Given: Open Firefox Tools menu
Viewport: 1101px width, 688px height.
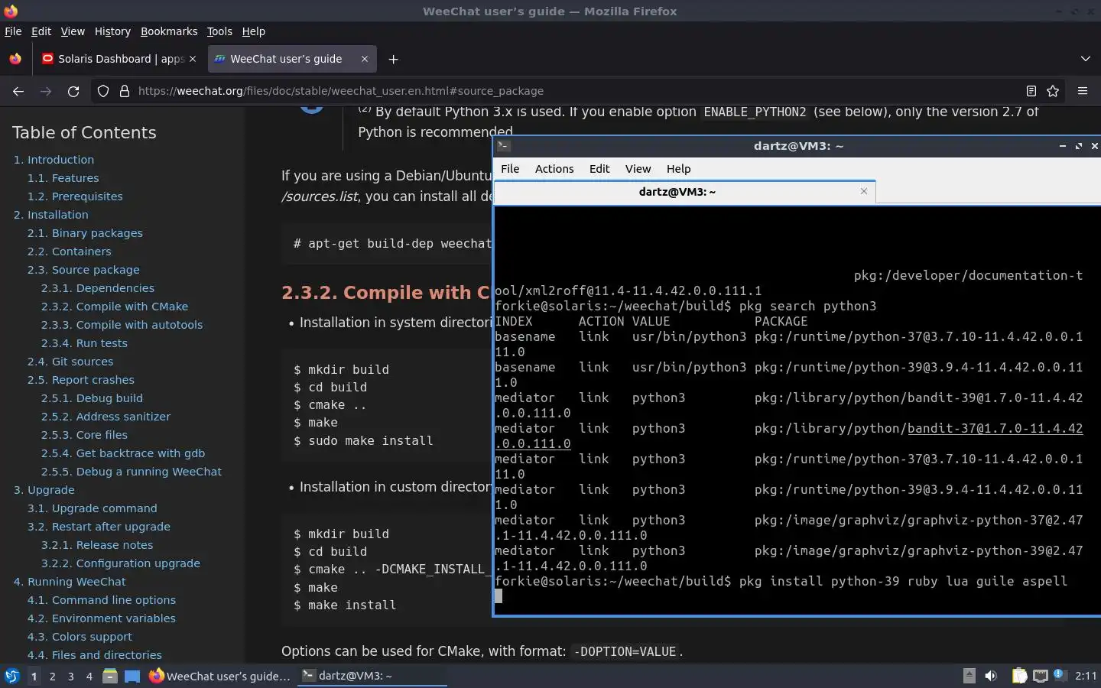Looking at the screenshot, I should 219,31.
